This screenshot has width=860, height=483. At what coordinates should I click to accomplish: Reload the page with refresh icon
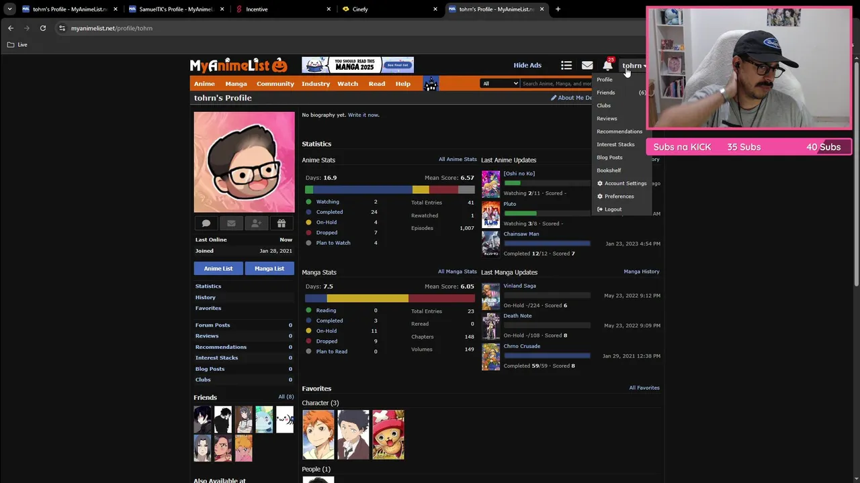click(43, 28)
